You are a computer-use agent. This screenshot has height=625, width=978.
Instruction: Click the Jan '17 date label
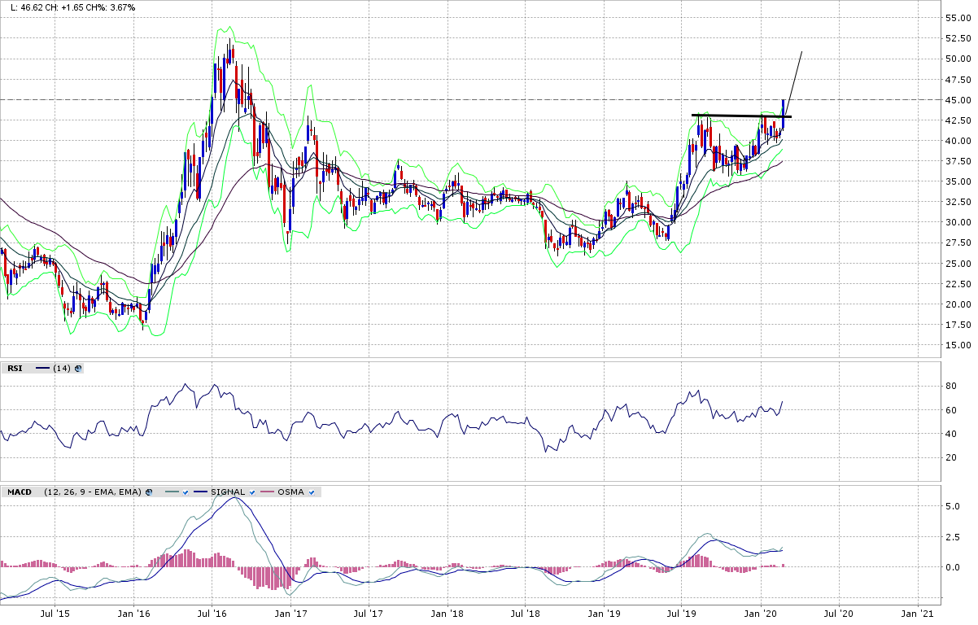(290, 612)
